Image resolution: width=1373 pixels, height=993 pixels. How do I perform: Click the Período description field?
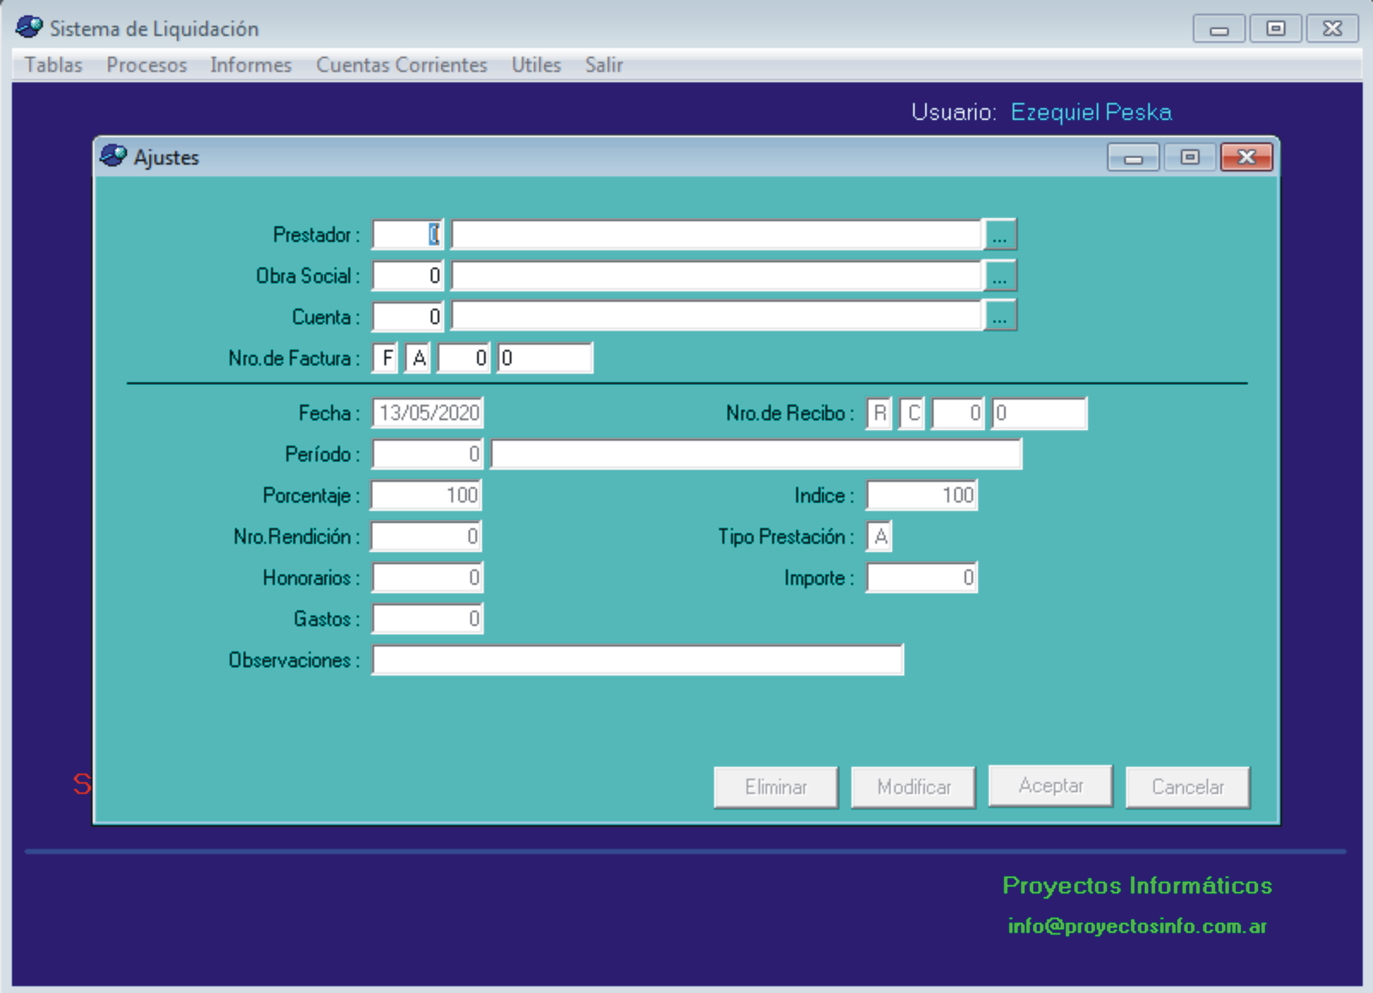[756, 454]
